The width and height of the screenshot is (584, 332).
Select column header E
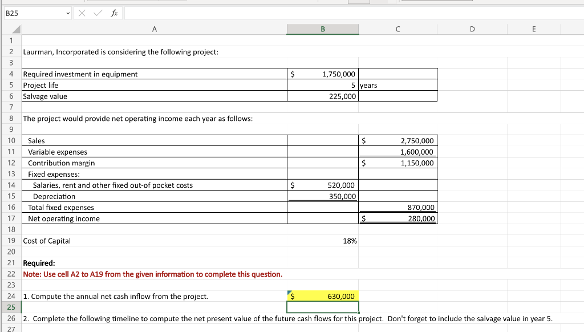point(534,29)
